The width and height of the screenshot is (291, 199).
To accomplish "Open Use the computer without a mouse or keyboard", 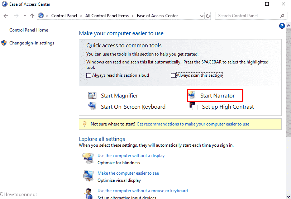I will [143, 191].
